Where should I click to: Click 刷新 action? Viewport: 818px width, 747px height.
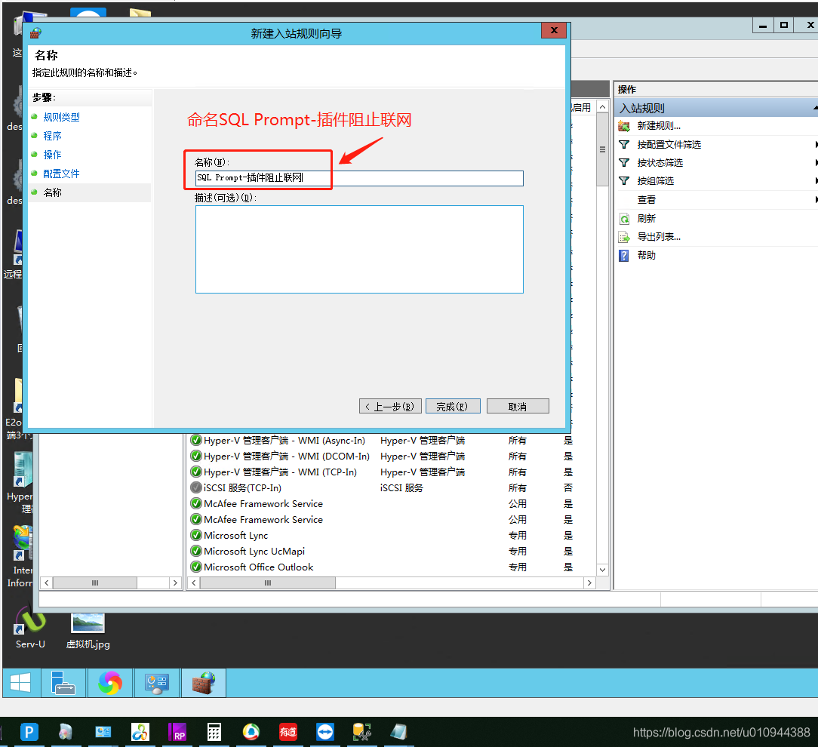(647, 219)
